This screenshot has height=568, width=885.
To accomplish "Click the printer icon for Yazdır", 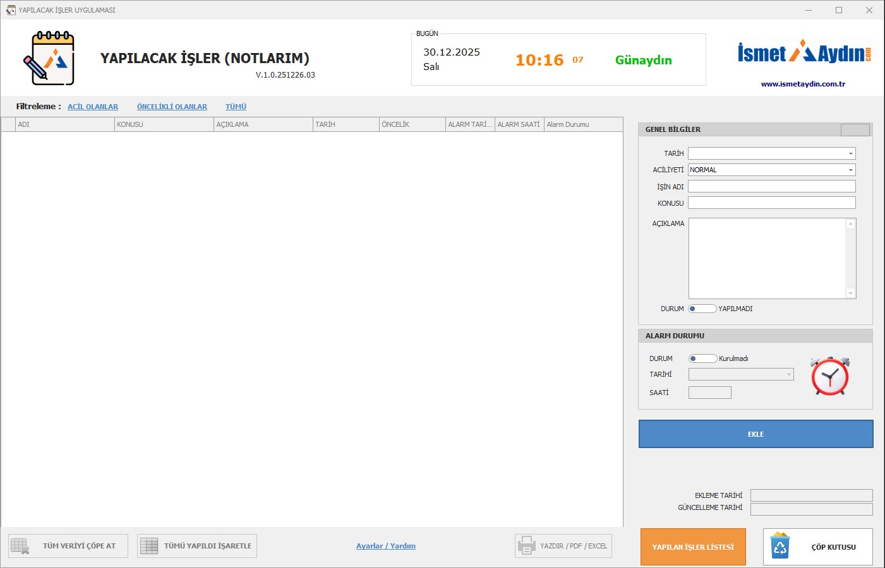I will click(x=526, y=546).
